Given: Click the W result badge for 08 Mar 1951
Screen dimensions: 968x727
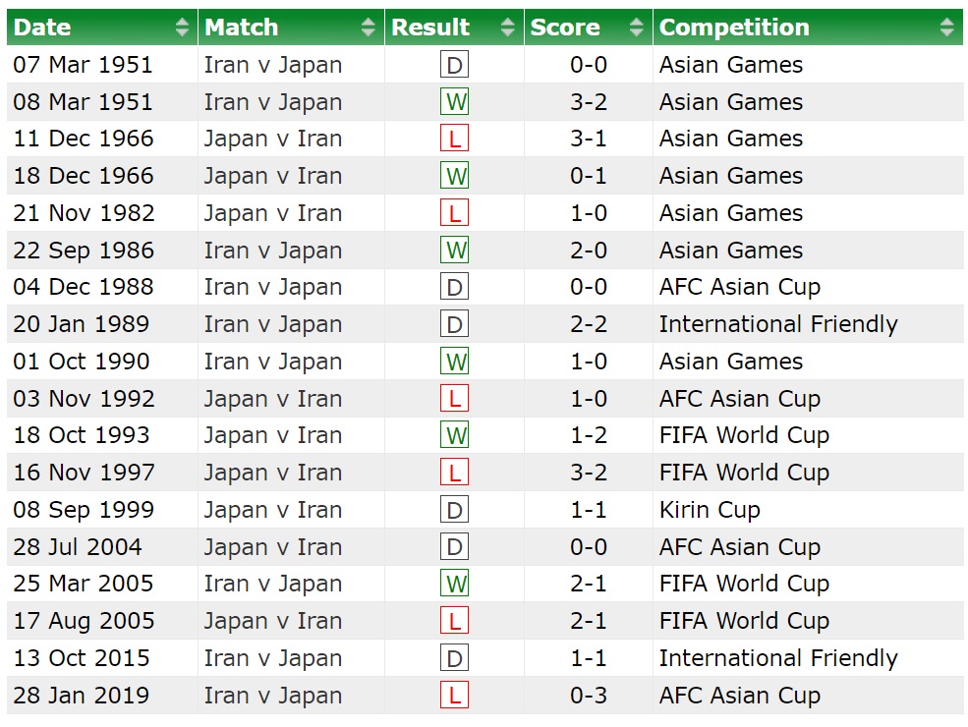Looking at the screenshot, I should (455, 102).
